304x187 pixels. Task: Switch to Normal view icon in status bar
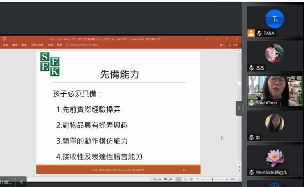(x=179, y=179)
